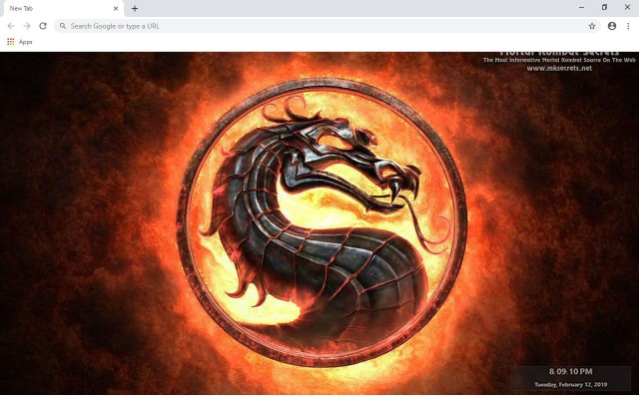Open the profile account icon

pos(612,26)
